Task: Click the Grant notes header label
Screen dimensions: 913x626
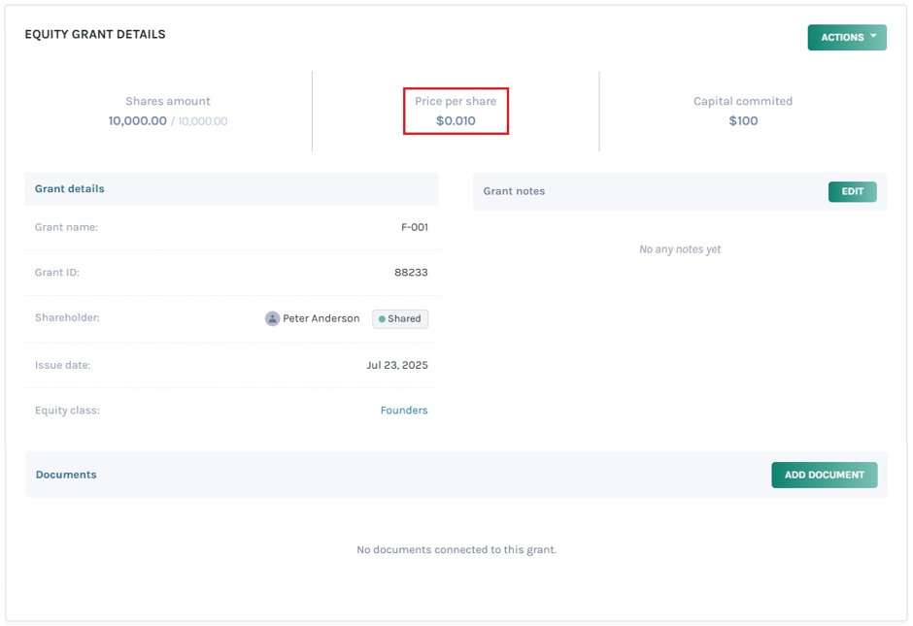Action: pos(514,191)
